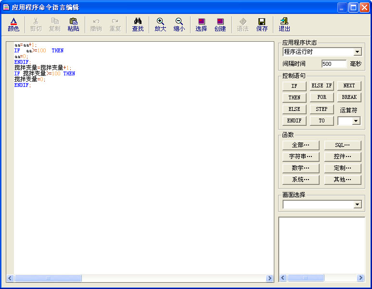
Task: Click the 间隔时间 500 input field
Action: click(334, 64)
